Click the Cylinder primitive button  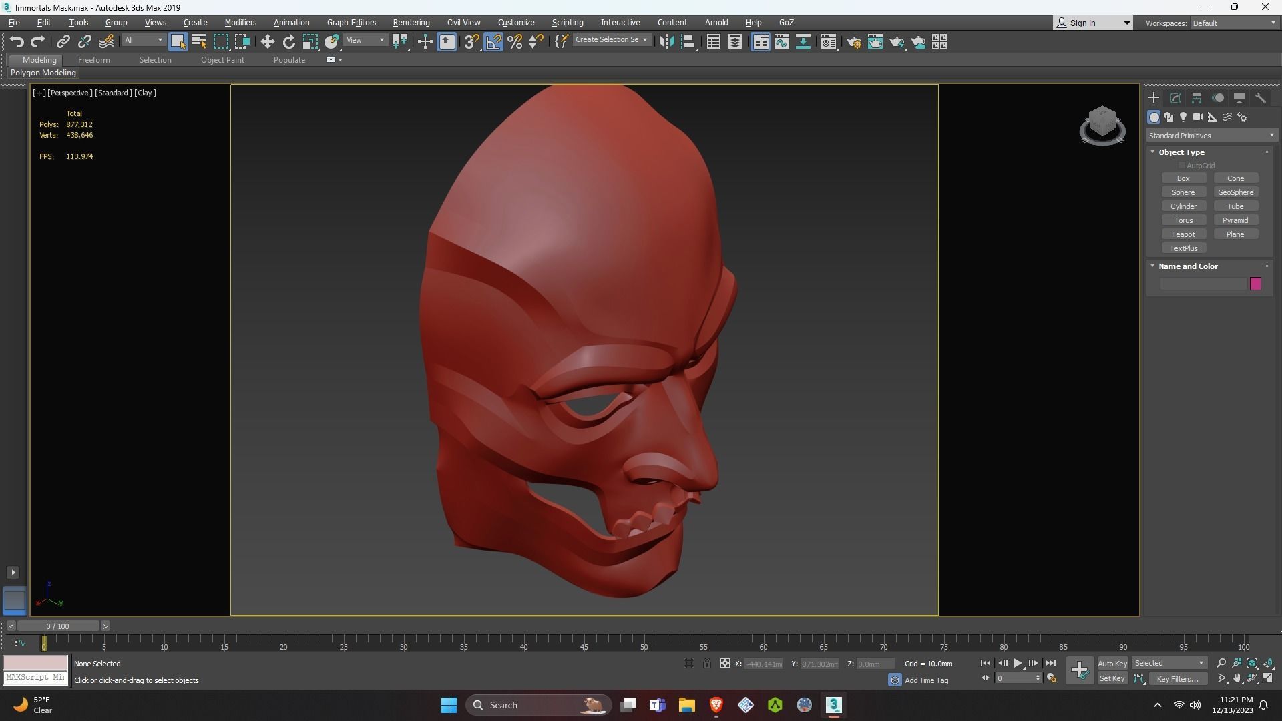click(x=1183, y=206)
